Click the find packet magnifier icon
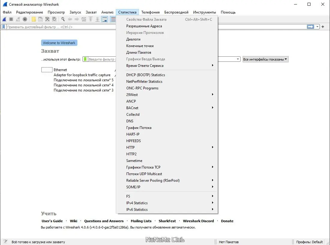The image size is (330, 245). 63,19
